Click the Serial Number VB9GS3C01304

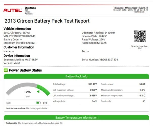click(x=100, y=60)
